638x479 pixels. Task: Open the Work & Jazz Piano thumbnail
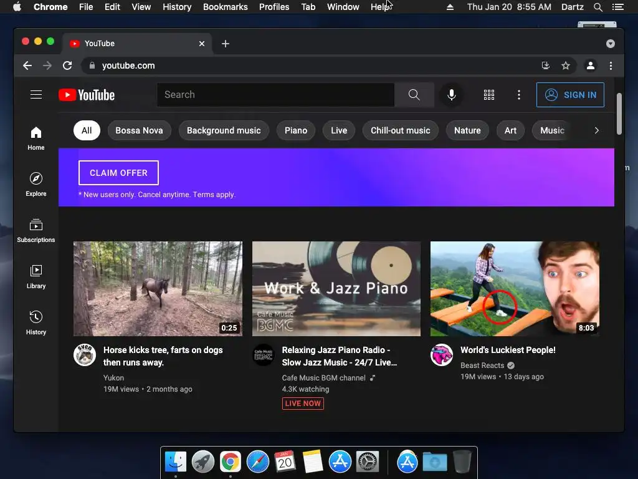[x=336, y=289]
